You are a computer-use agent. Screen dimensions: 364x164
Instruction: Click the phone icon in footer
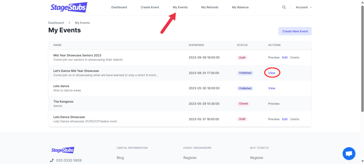click(52, 160)
